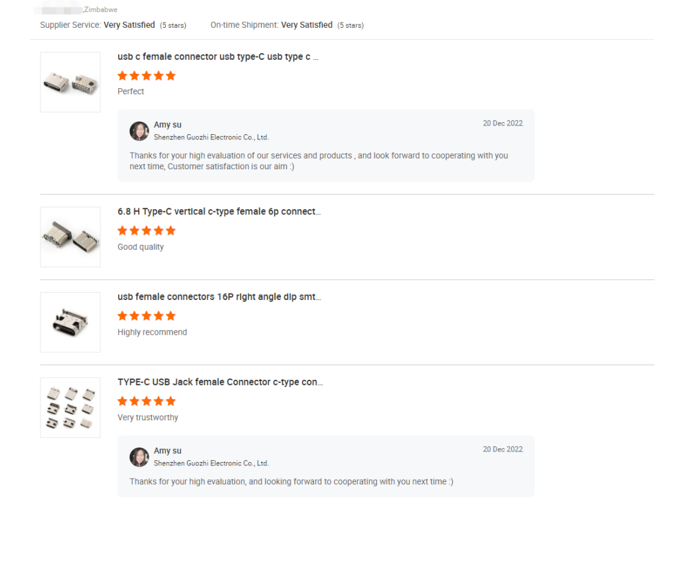Open the 'TYPE-C USB Jack female Connector' title
Image resolution: width=679 pixels, height=561 pixels.
coord(220,382)
